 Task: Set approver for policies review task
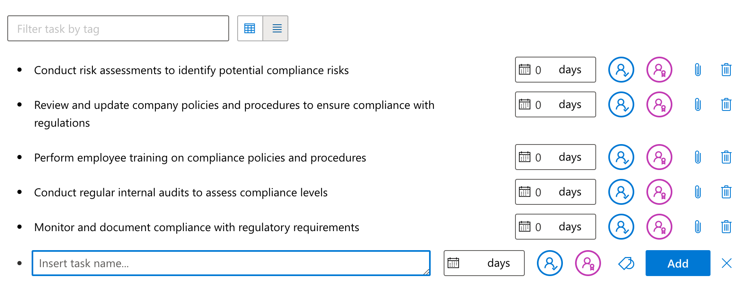(659, 104)
